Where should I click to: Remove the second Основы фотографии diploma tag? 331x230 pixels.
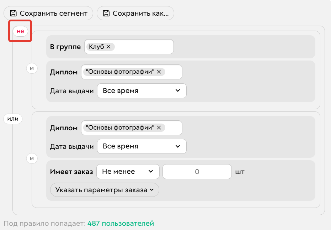click(x=159, y=127)
